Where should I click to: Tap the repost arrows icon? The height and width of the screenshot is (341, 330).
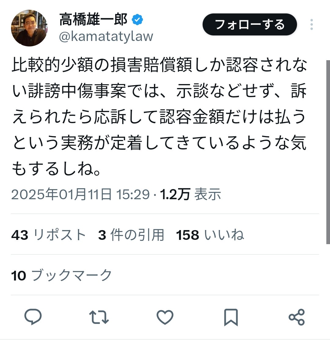pyautogui.click(x=99, y=317)
